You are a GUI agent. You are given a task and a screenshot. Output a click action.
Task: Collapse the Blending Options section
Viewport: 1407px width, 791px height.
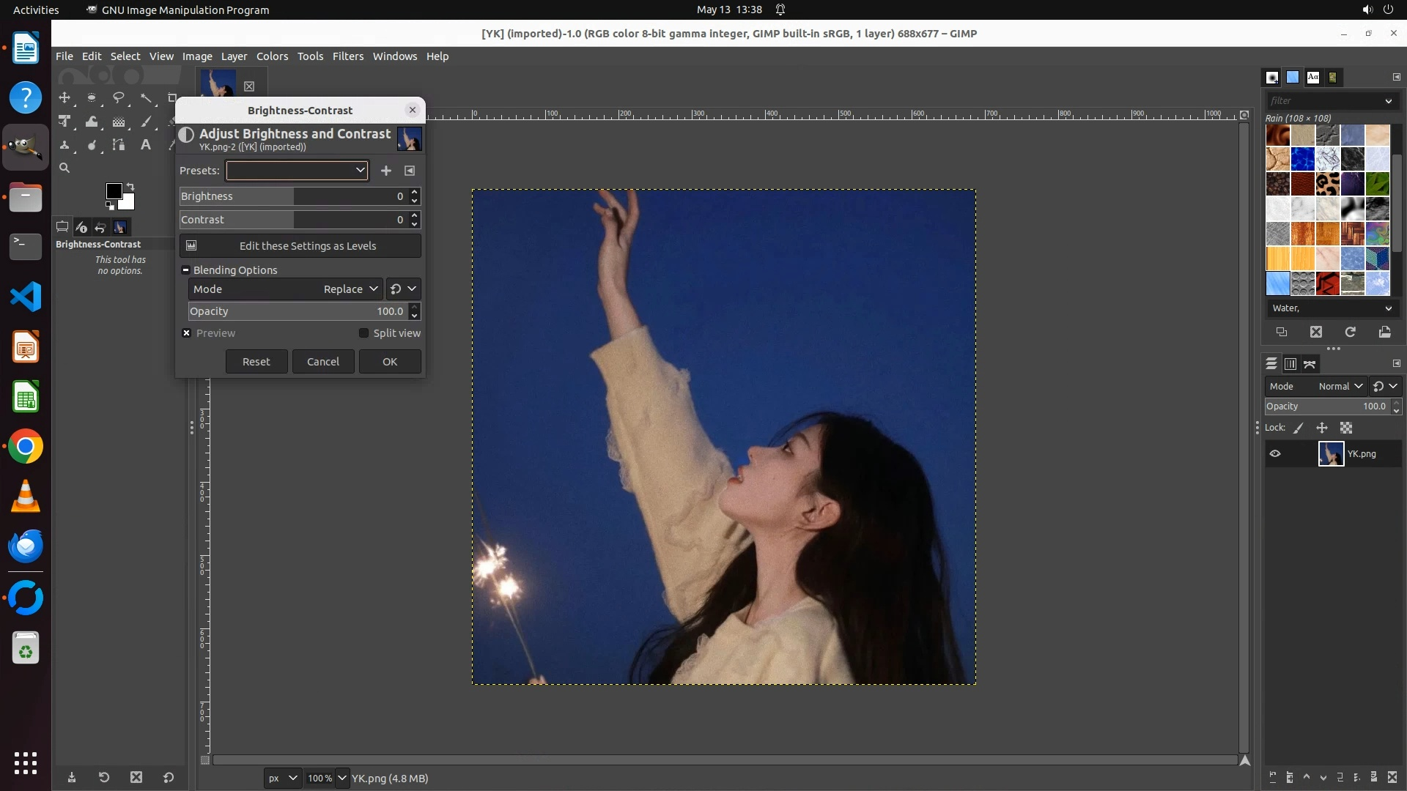186,270
